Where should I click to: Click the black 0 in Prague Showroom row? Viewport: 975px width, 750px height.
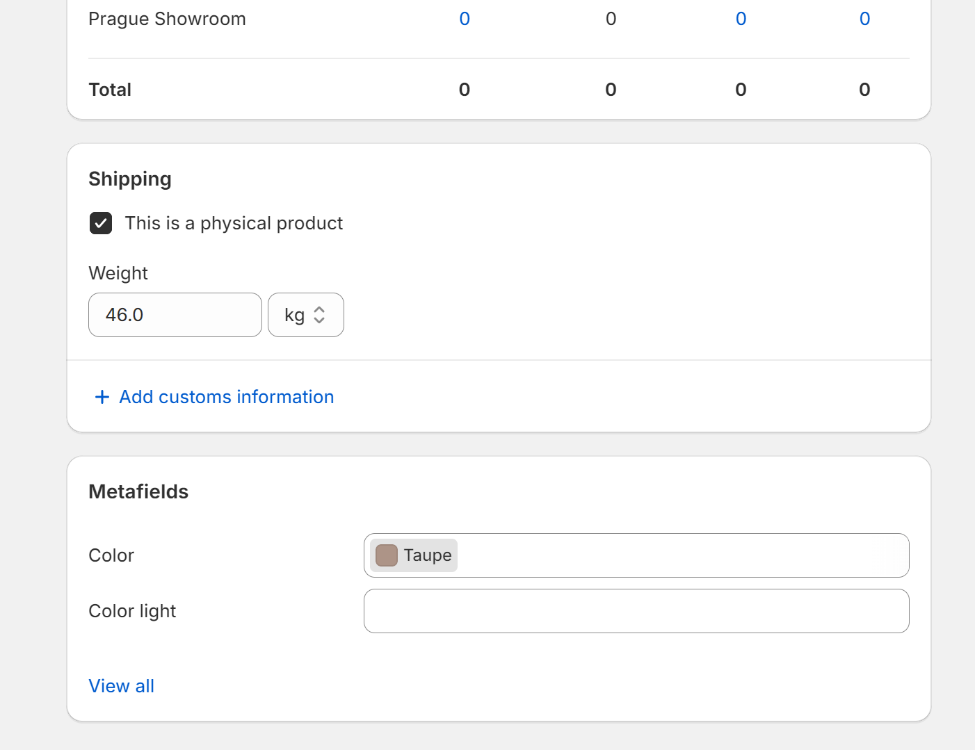[x=611, y=19]
